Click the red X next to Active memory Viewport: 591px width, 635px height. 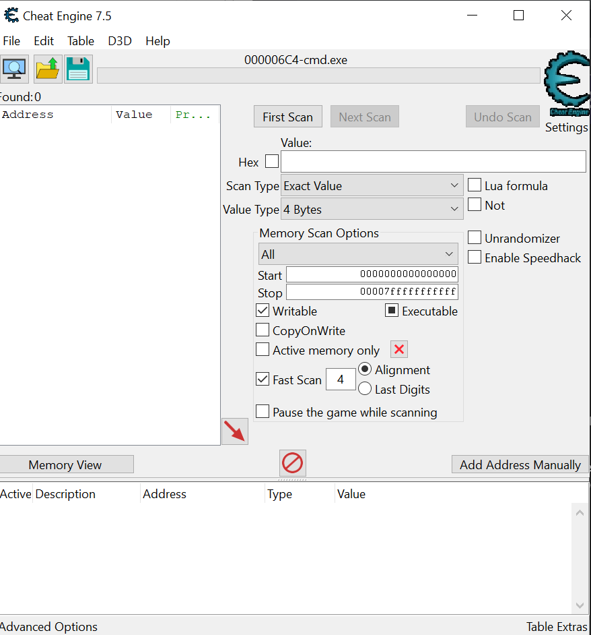[x=399, y=349]
